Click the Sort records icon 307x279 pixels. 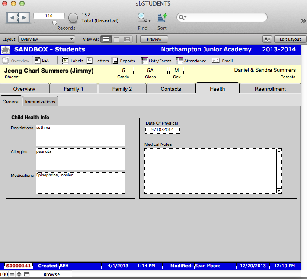tap(162, 18)
